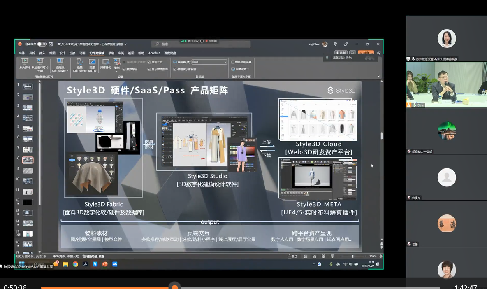Start Slide Show icon in status bar
Screen dimensions: 487x289
tap(332, 256)
